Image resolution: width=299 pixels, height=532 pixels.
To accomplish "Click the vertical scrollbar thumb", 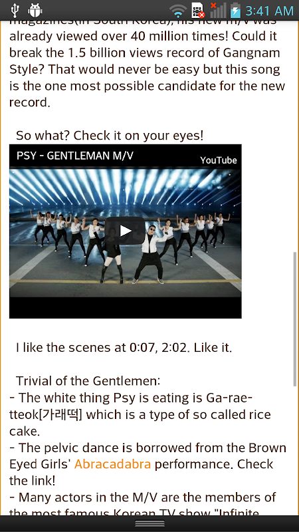I will pyautogui.click(x=295, y=319).
